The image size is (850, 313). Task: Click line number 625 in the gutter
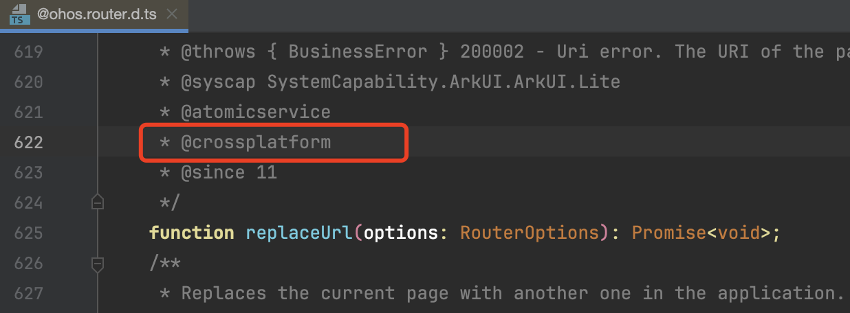(29, 233)
